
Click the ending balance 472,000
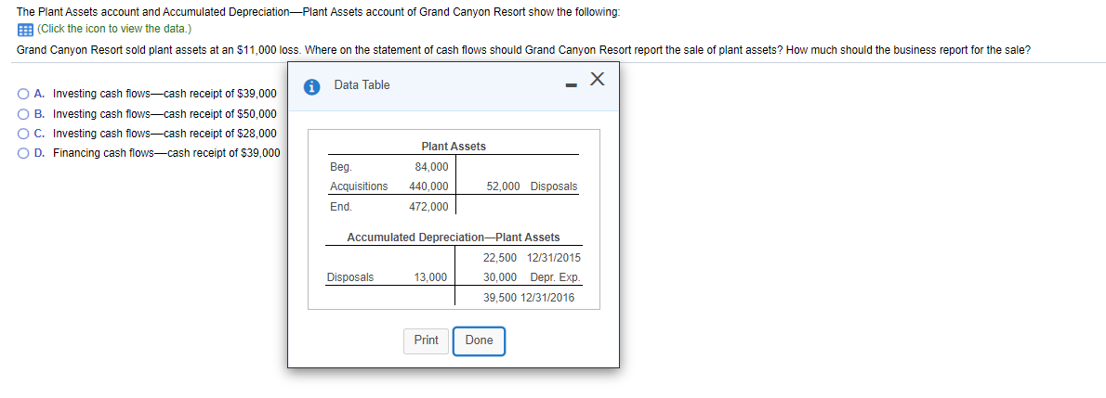point(428,206)
